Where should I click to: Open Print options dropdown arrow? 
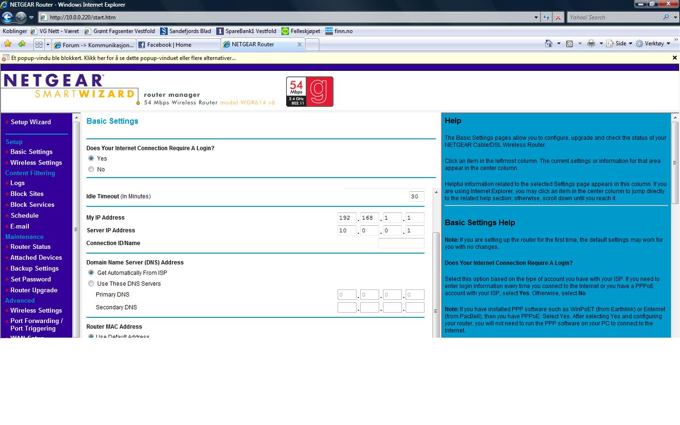601,43
